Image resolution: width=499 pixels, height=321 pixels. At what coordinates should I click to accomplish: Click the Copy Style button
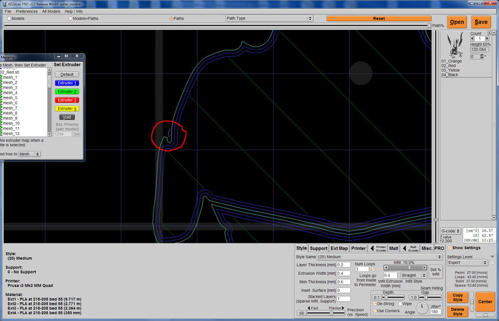click(x=458, y=297)
